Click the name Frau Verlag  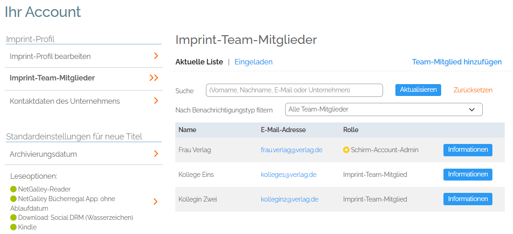(x=194, y=150)
